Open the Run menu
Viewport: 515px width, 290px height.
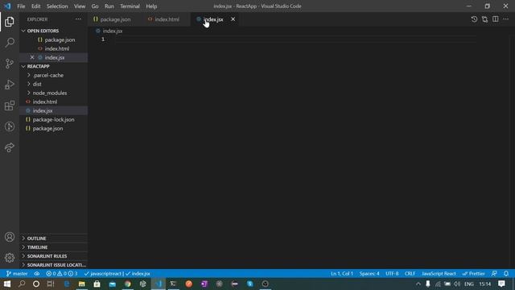[x=109, y=6]
